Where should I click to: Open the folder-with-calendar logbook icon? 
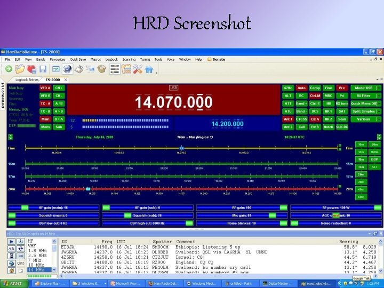126,69
